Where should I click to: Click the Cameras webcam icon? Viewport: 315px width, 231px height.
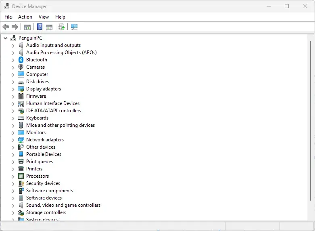[21, 67]
